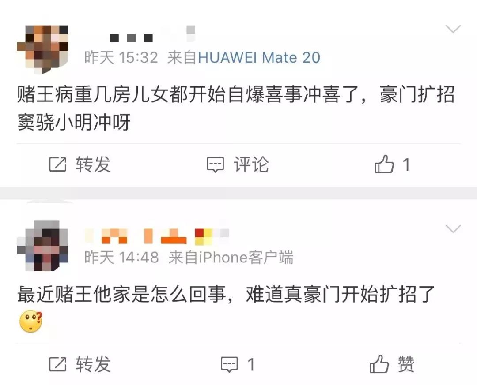Tap 转发 label under second post
This screenshot has height=385, width=477.
point(93,364)
